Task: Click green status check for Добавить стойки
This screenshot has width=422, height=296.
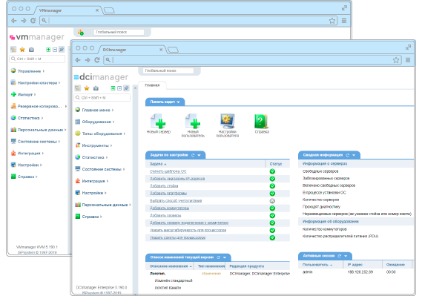Action: [x=272, y=186]
